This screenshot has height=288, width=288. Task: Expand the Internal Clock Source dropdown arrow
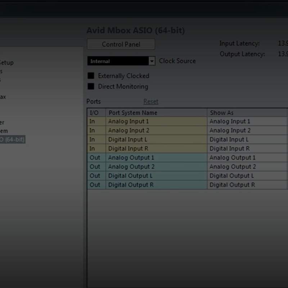click(x=152, y=61)
